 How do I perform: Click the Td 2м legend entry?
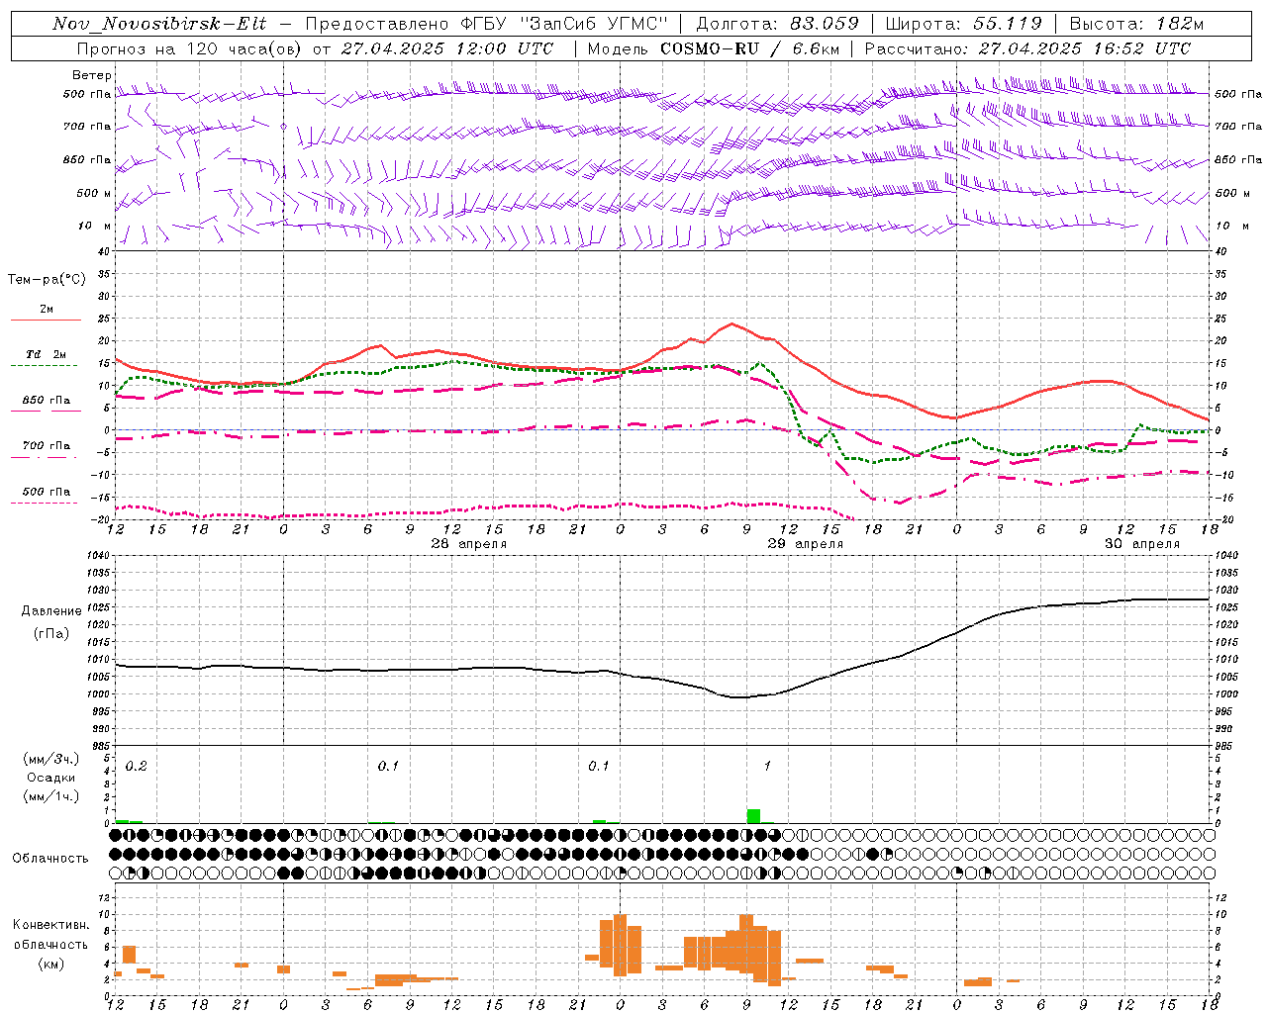coord(47,354)
